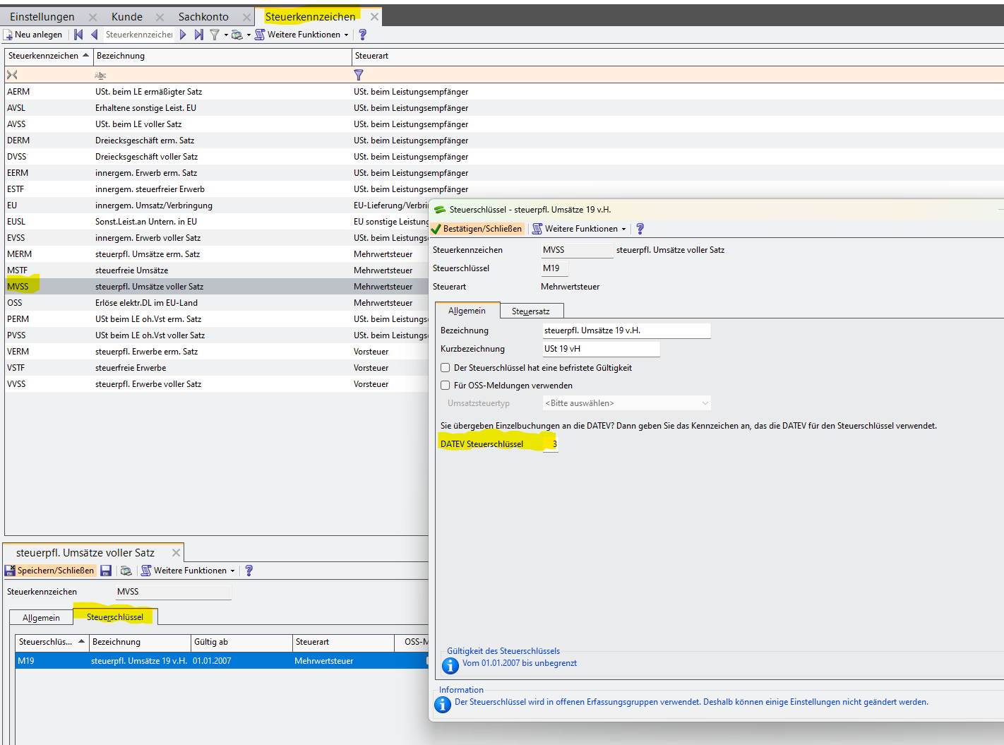
Task: Click the DATEV Steuerschlüssel input field
Action: point(551,444)
